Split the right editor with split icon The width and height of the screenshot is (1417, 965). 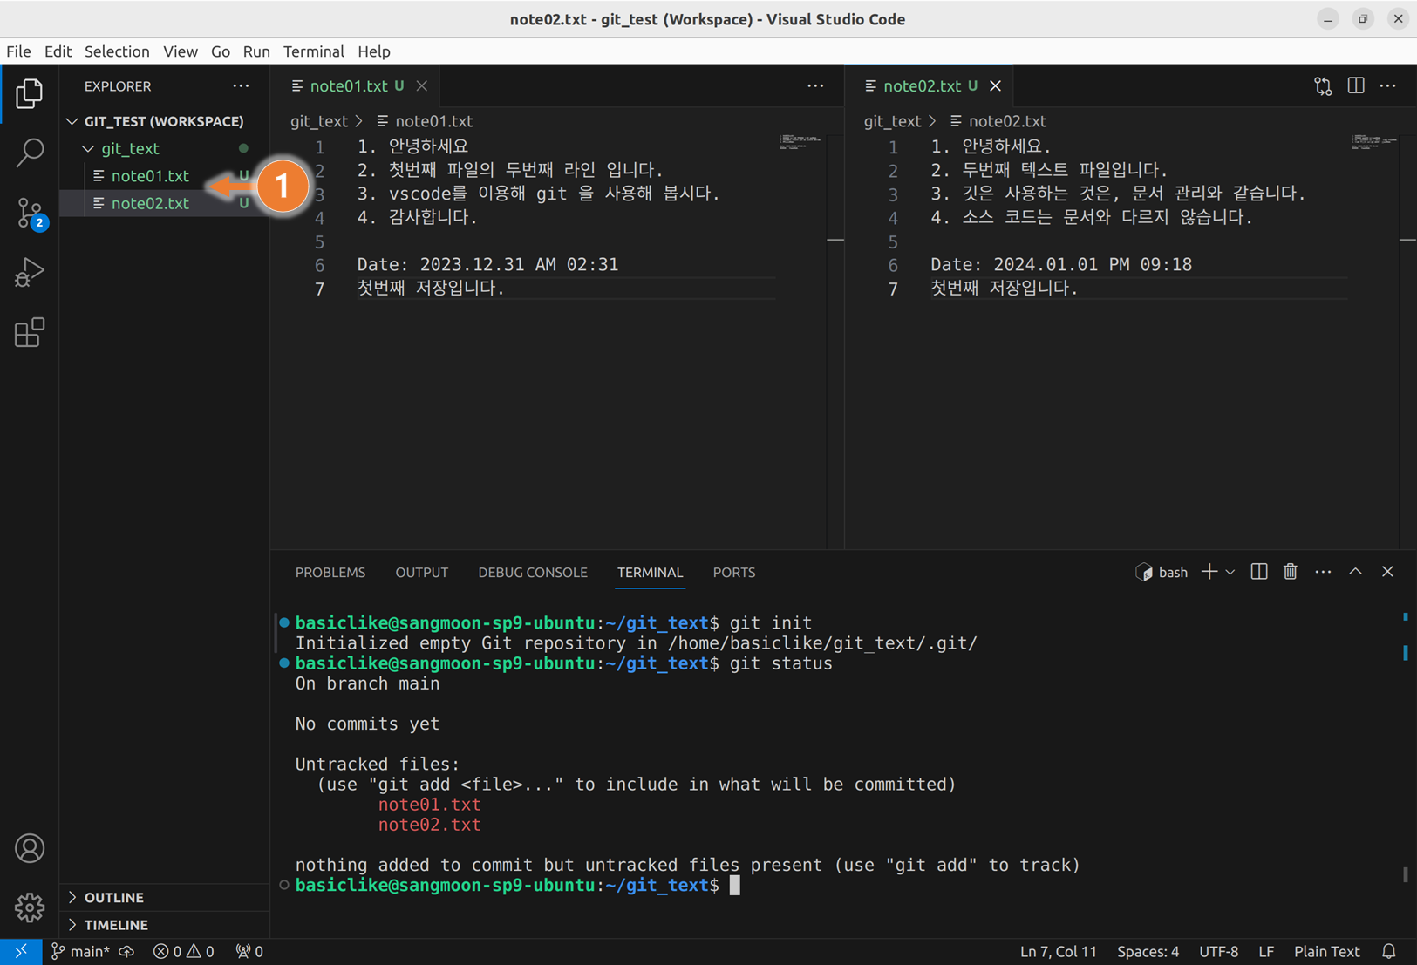[x=1356, y=85]
